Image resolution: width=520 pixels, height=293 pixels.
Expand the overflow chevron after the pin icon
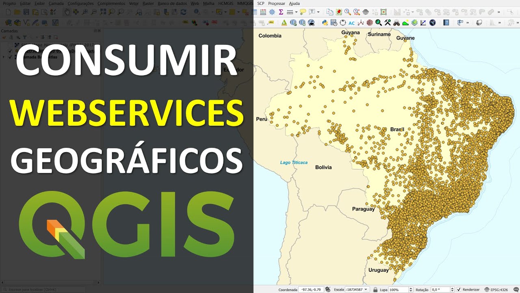(468, 22)
